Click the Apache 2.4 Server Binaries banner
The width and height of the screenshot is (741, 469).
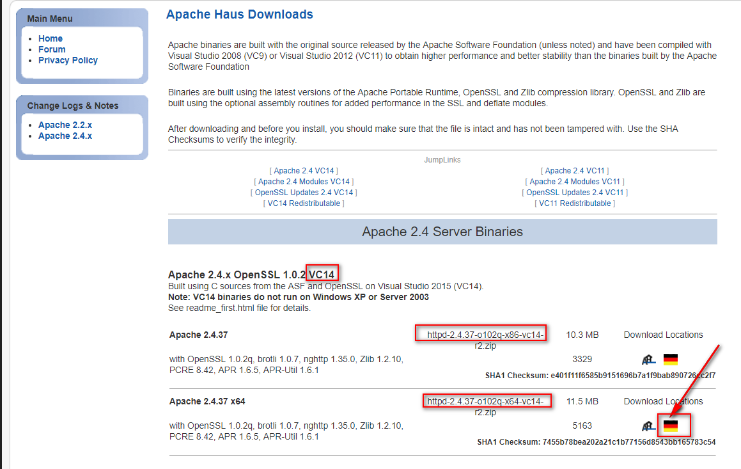click(442, 232)
